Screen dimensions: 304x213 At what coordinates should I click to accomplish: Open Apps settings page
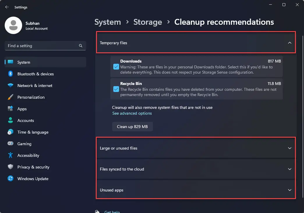[45, 109]
